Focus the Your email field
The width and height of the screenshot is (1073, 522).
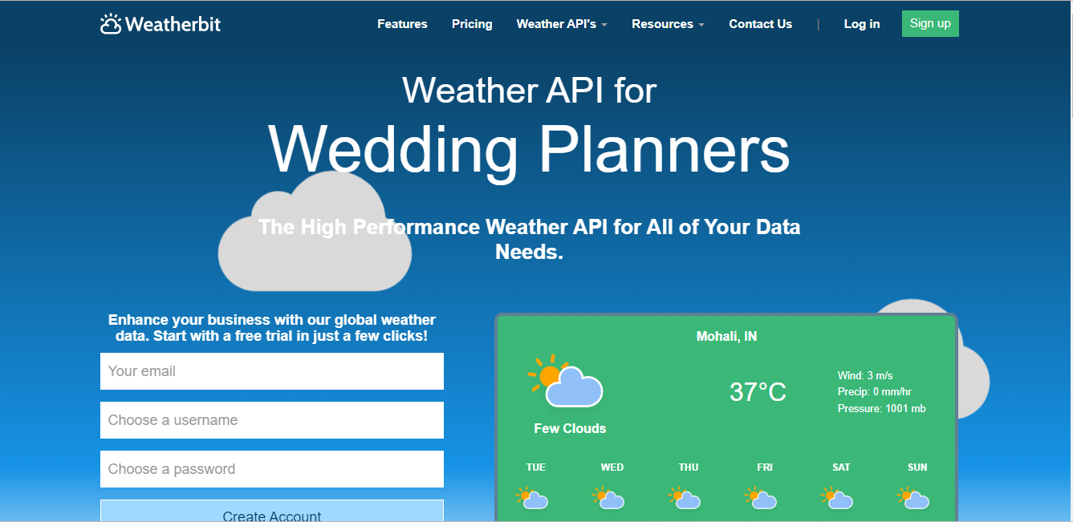click(x=272, y=371)
